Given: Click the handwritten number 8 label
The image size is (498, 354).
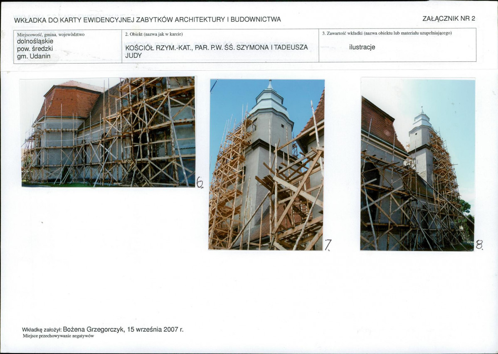Looking at the screenshot, I should 479,245.
